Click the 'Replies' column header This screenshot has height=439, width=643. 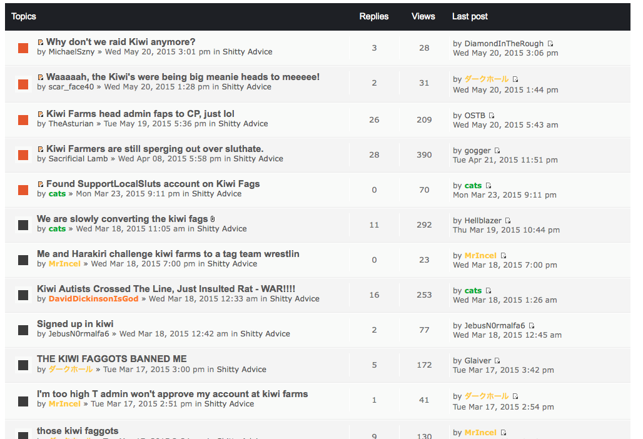coord(374,16)
